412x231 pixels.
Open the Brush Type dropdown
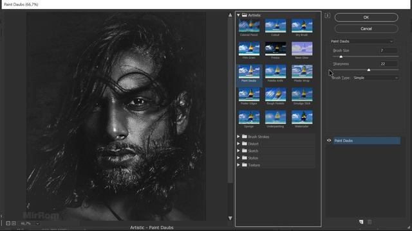[376, 78]
